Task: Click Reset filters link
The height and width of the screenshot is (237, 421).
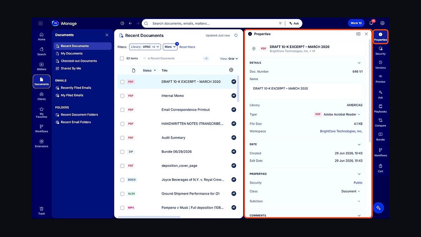Action: pos(187,47)
